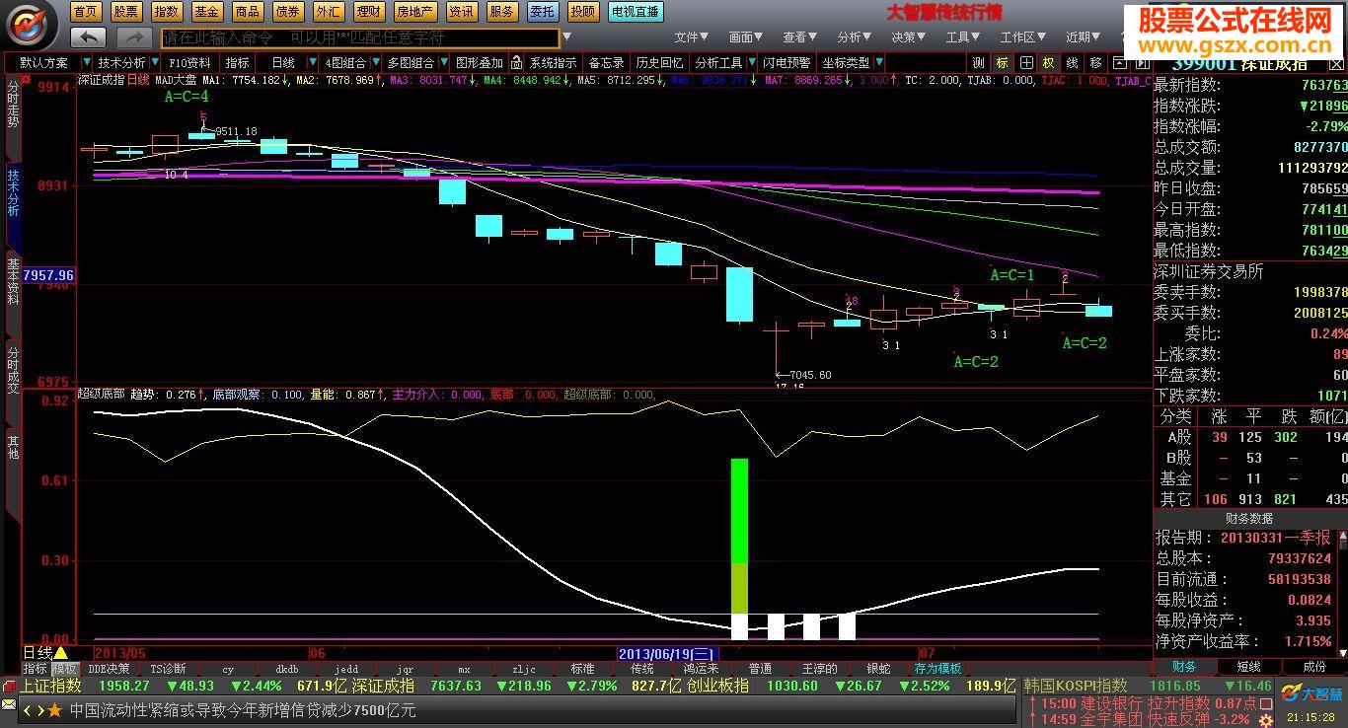This screenshot has height=728, width=1348.
Task: Select the 财务 tab in right panel
Action: [x=1184, y=668]
